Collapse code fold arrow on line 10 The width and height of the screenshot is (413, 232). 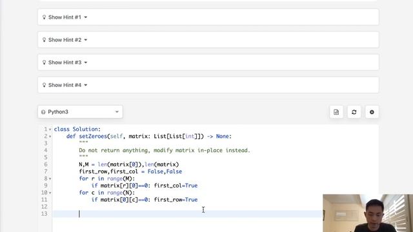click(x=50, y=193)
